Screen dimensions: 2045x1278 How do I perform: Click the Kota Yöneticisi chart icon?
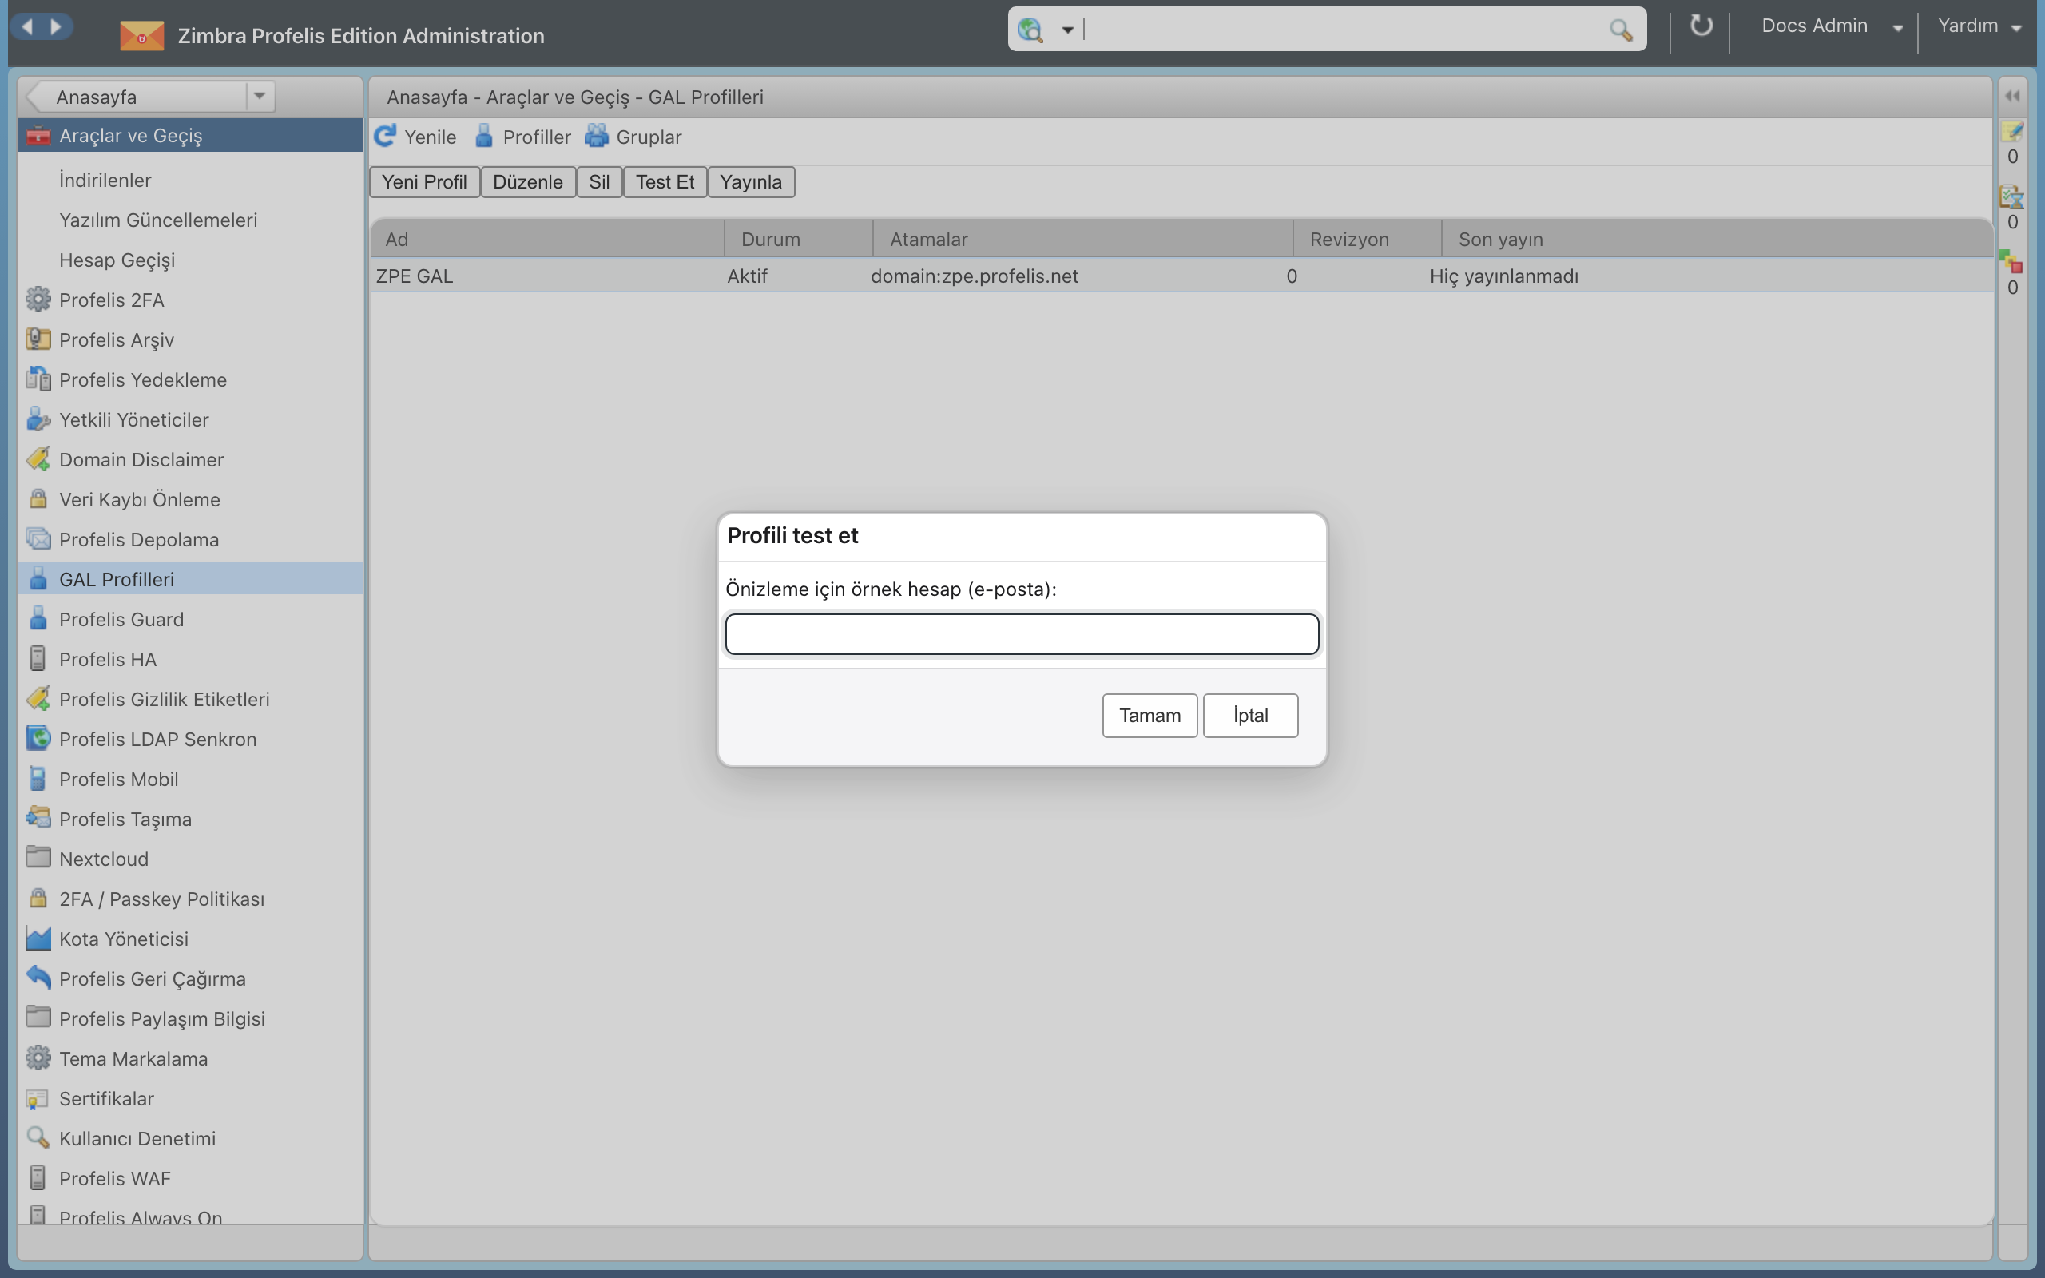pos(38,939)
